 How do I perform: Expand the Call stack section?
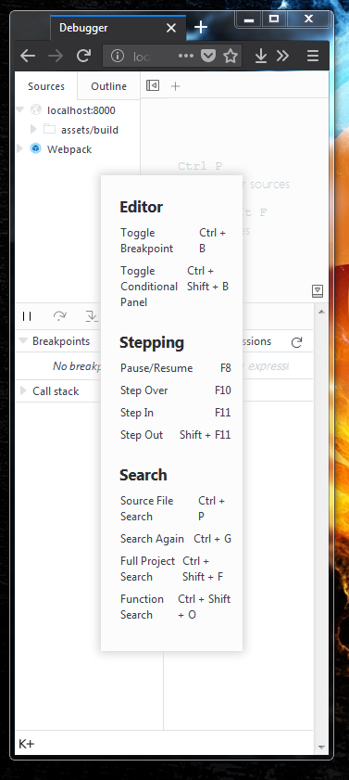point(23,391)
